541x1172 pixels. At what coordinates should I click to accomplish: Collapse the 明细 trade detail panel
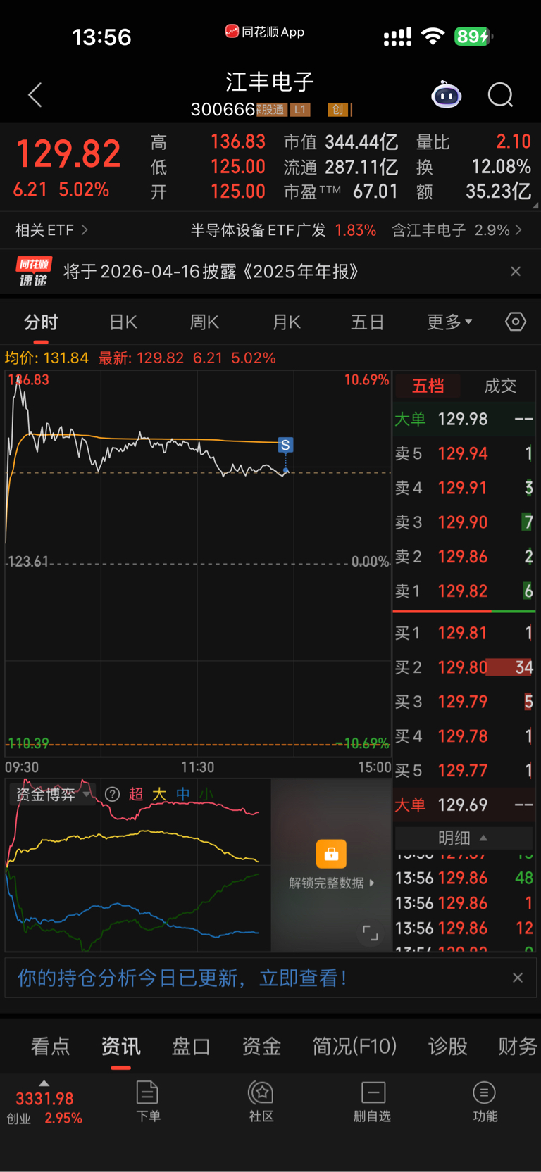[x=464, y=838]
